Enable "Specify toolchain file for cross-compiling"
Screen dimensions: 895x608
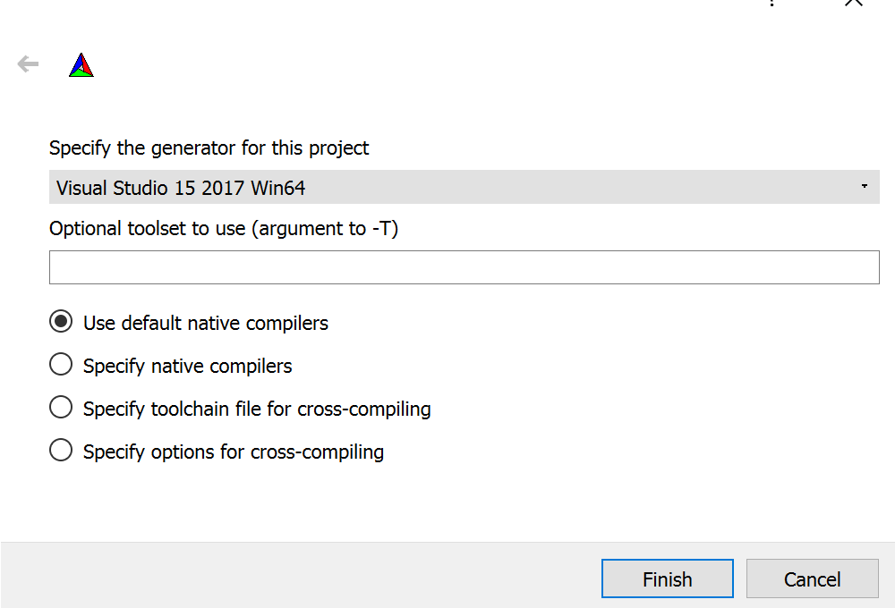(x=60, y=407)
